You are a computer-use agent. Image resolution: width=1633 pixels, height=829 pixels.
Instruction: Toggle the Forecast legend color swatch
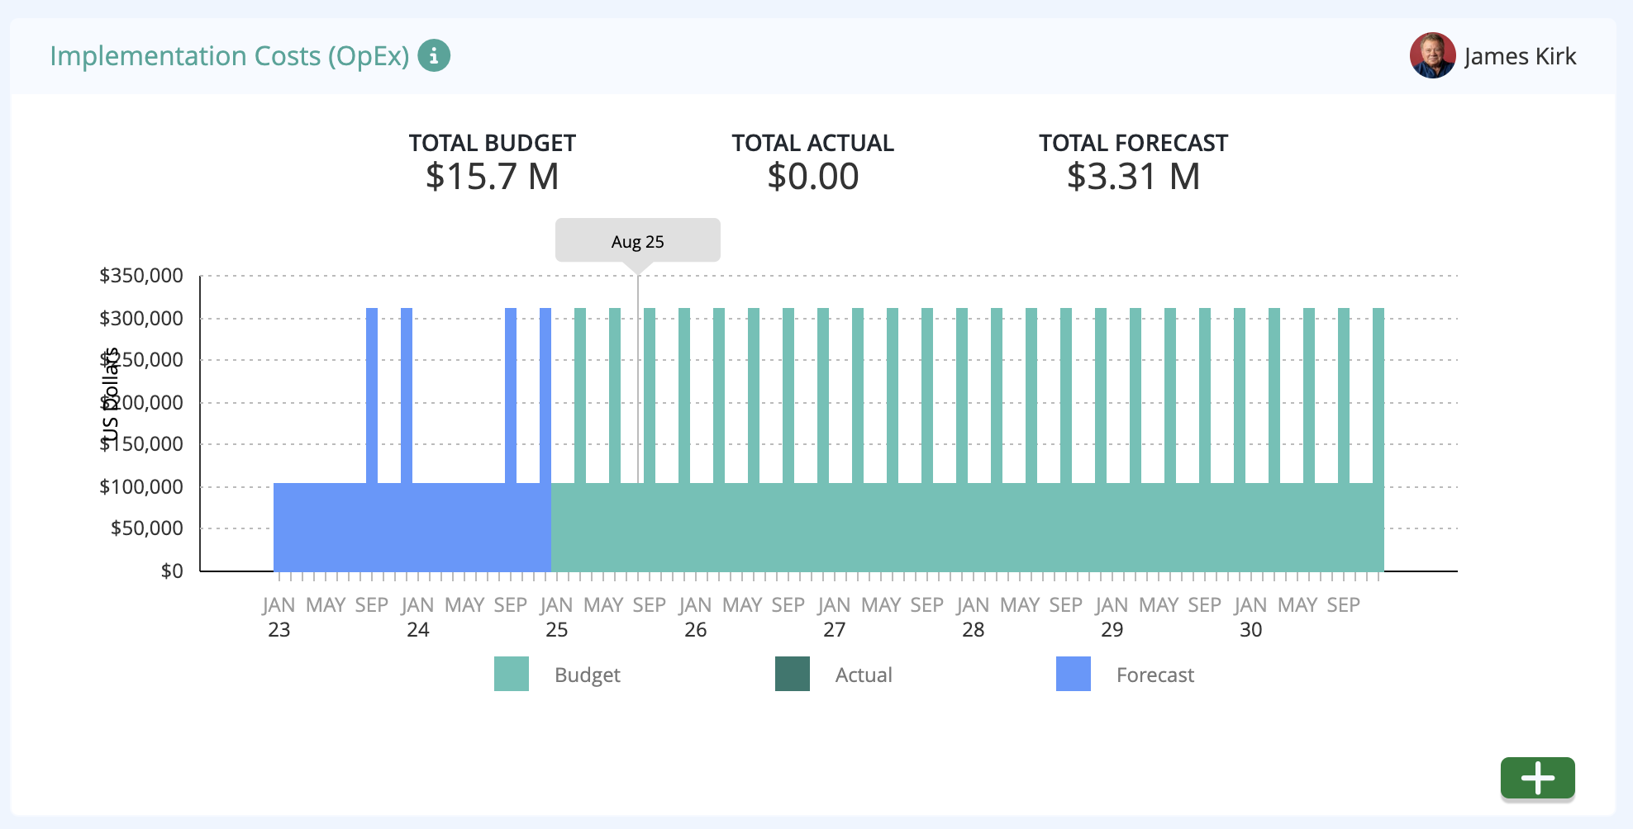point(1074,674)
